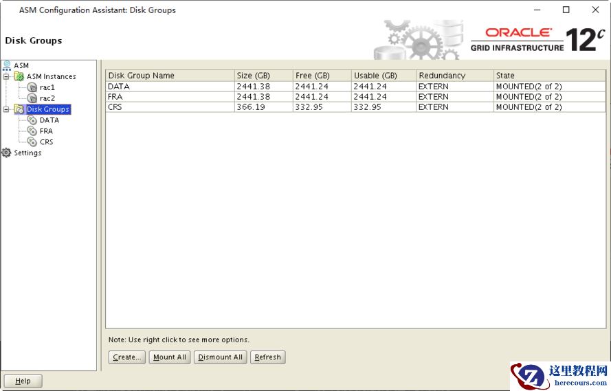Click the Settings gear icon
Screen dimensions: 611x391
click(x=6, y=153)
